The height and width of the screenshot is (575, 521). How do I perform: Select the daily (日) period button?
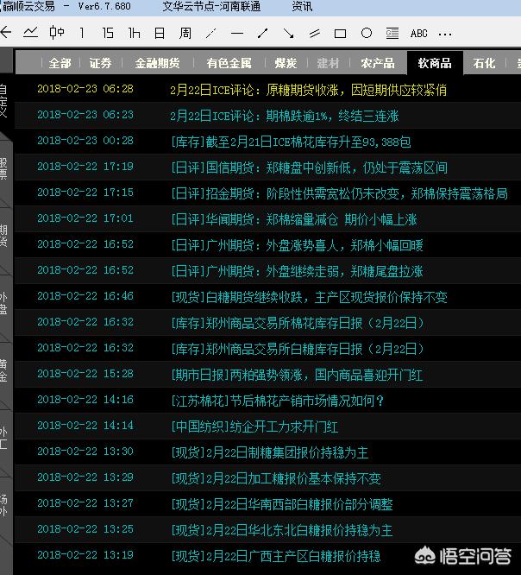pos(160,34)
